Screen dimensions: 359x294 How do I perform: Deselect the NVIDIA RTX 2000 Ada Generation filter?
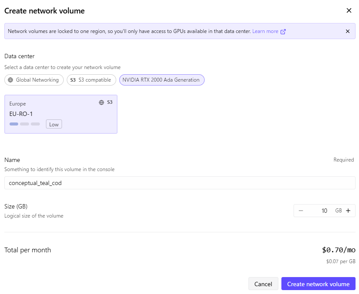(x=161, y=80)
